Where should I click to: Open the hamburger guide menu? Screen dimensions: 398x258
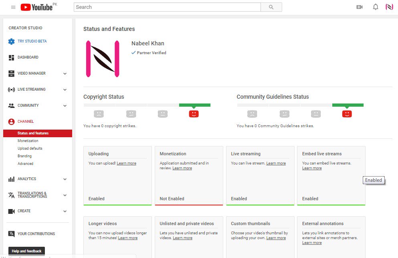point(13,7)
